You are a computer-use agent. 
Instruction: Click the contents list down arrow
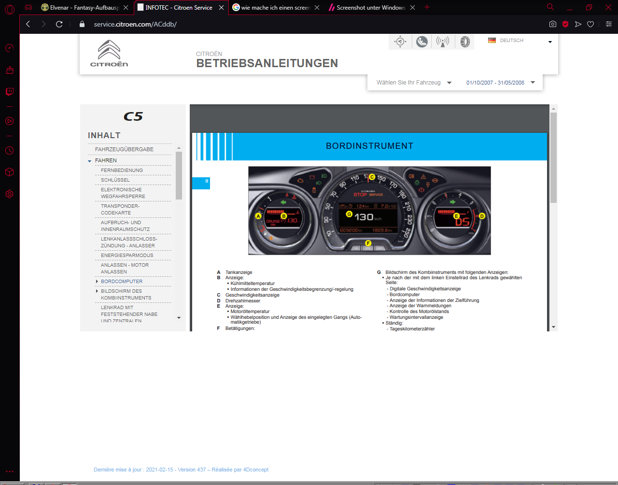click(179, 318)
